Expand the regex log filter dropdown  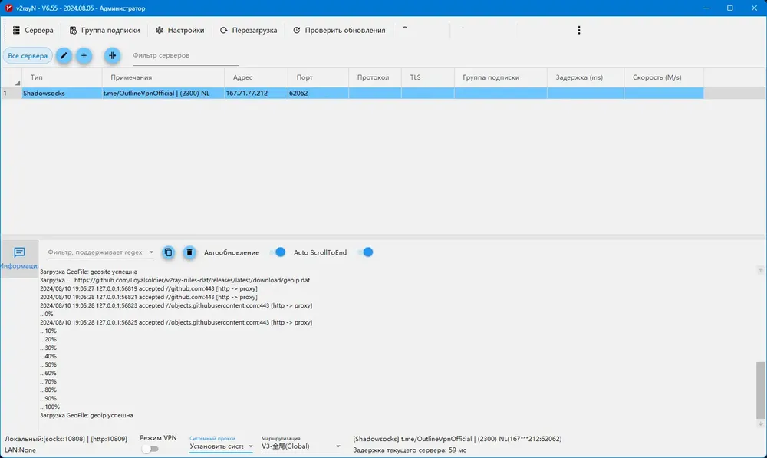click(x=151, y=252)
